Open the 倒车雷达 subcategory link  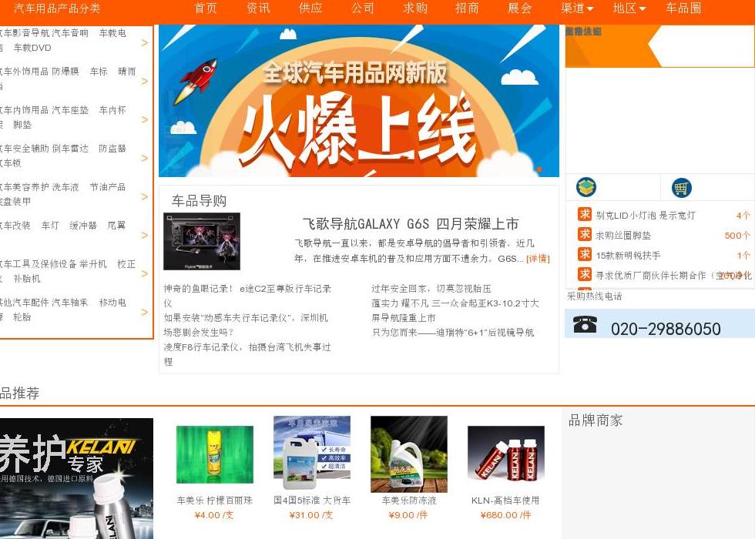[70, 148]
